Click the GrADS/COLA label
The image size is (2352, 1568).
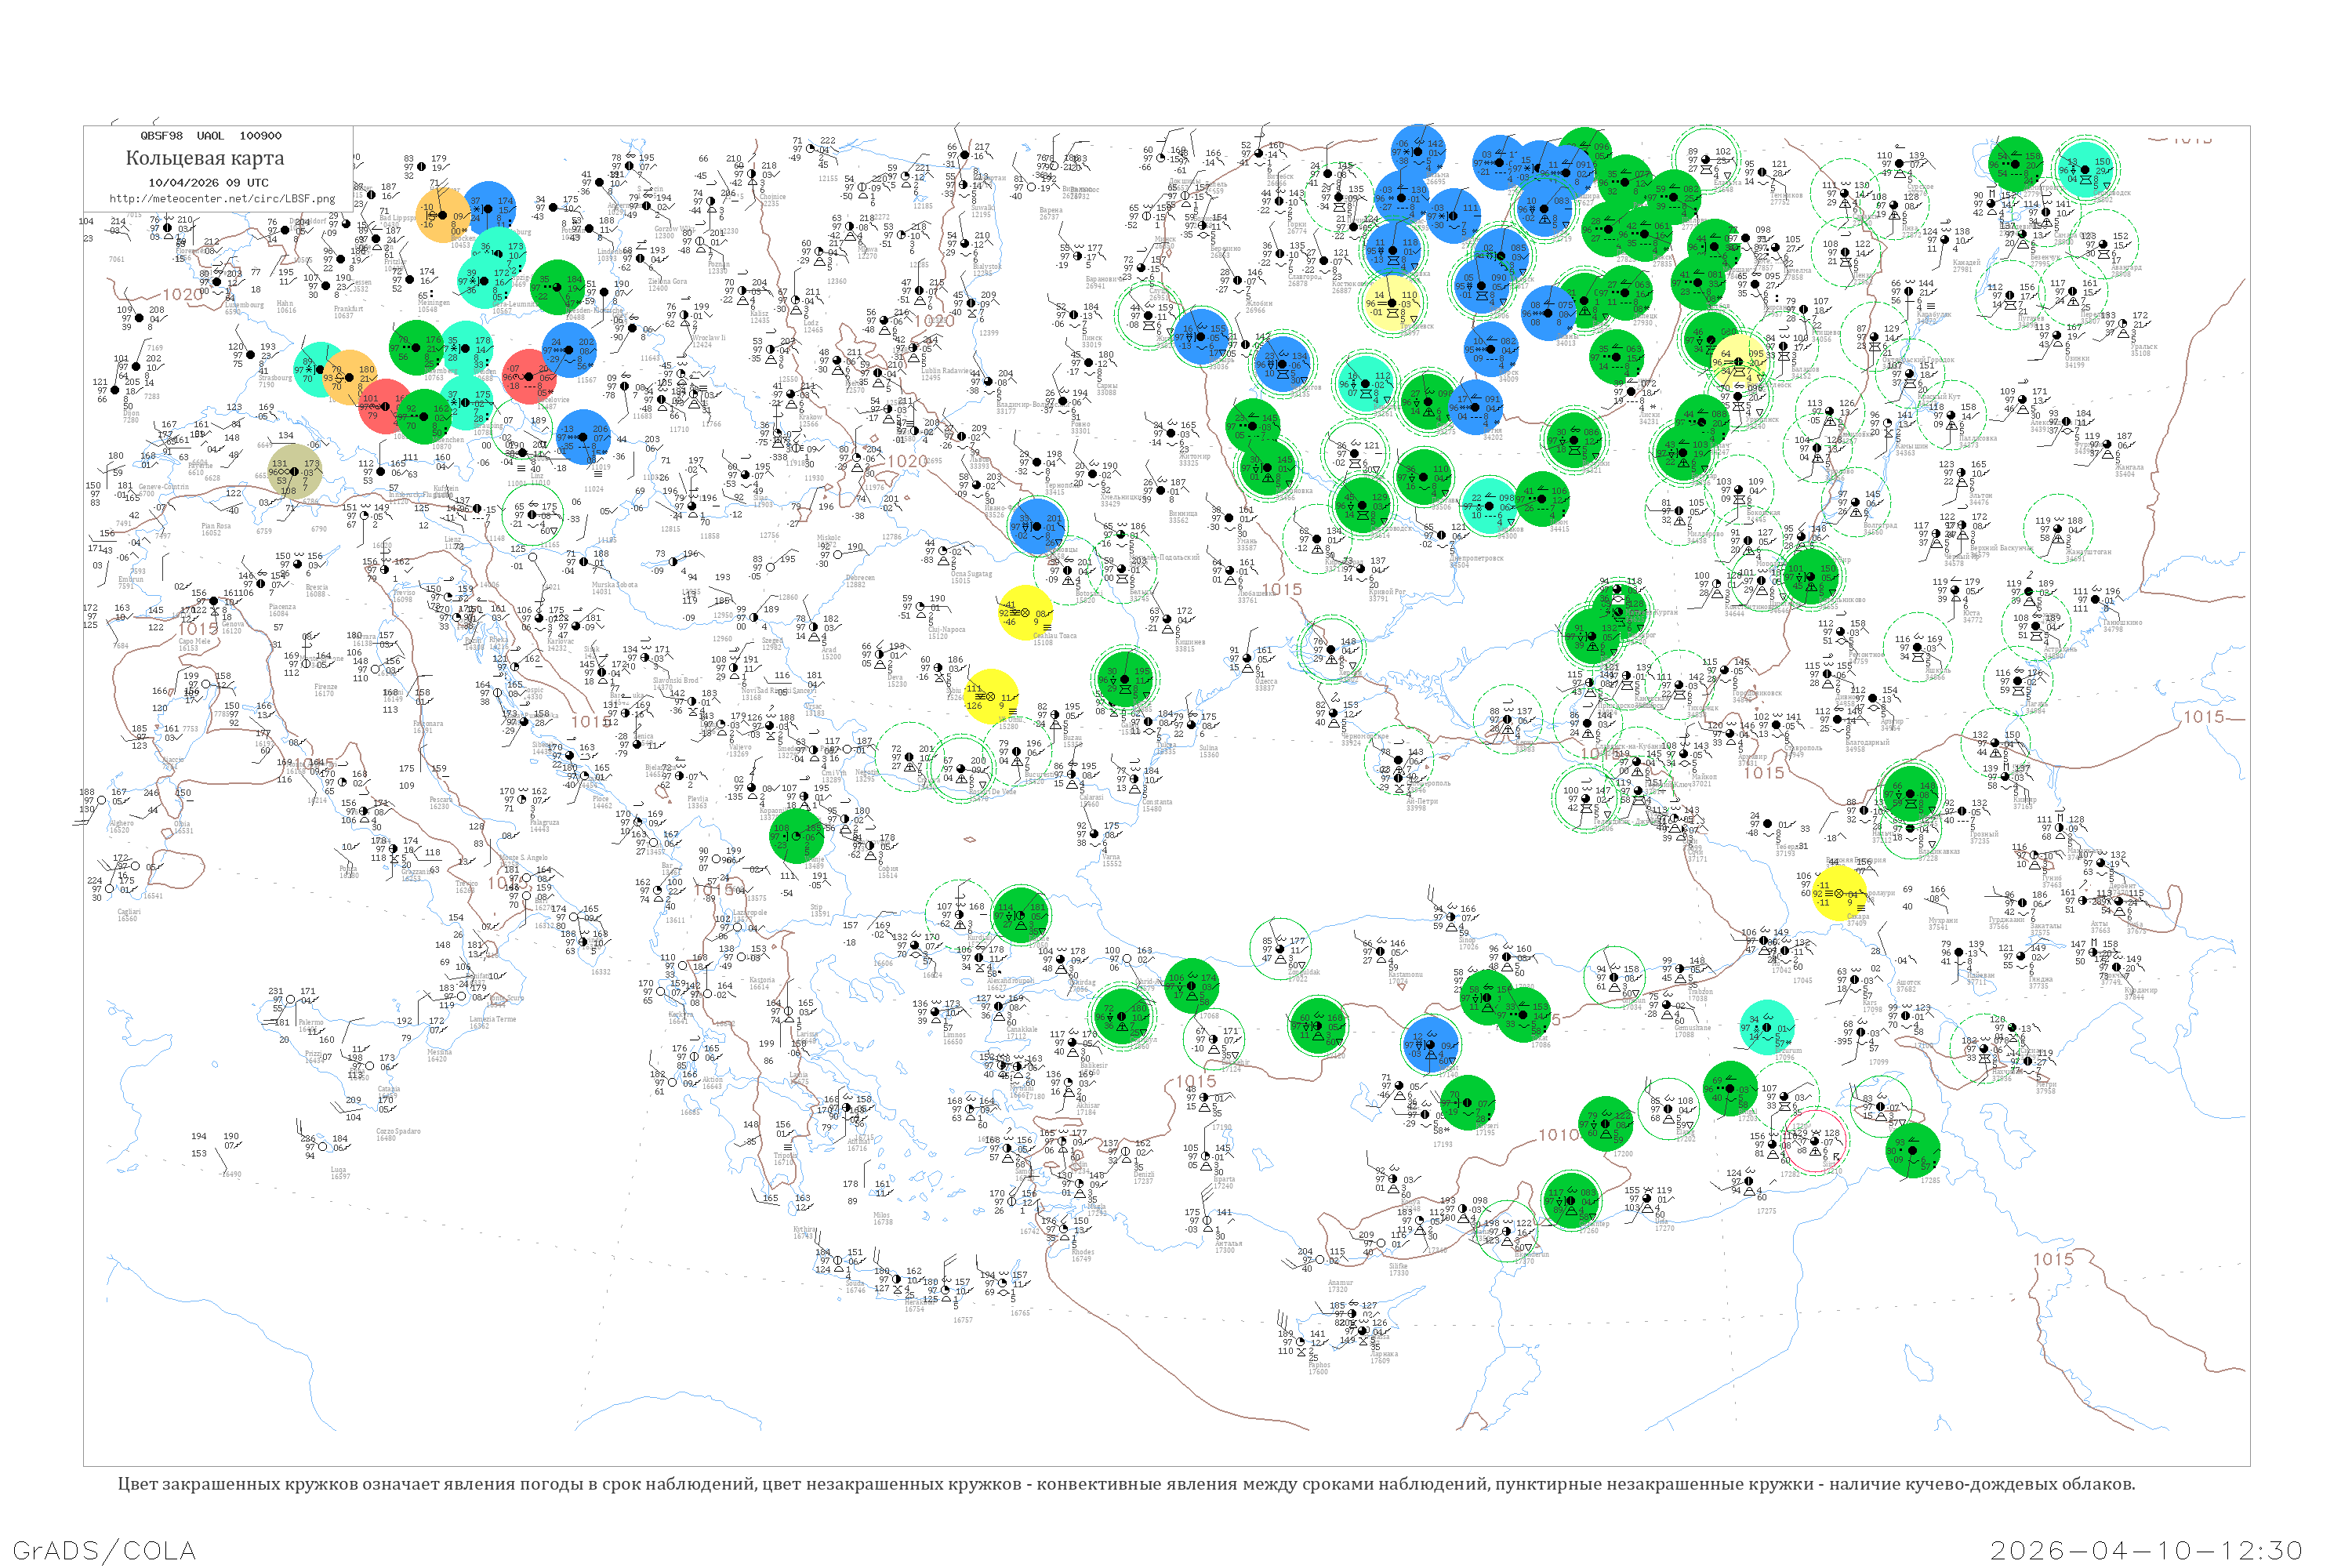click(x=104, y=1551)
